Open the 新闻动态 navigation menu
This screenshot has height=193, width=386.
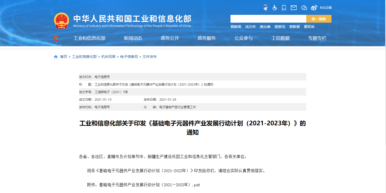pos(133,38)
